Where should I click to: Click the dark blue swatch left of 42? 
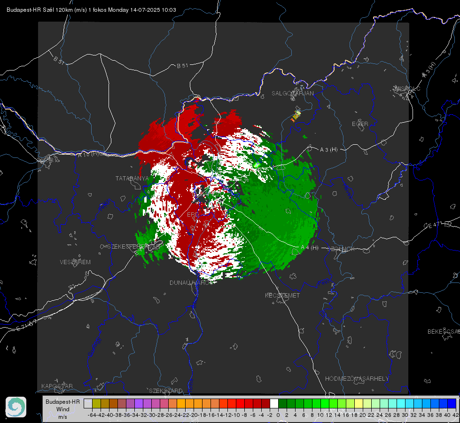(x=452, y=404)
